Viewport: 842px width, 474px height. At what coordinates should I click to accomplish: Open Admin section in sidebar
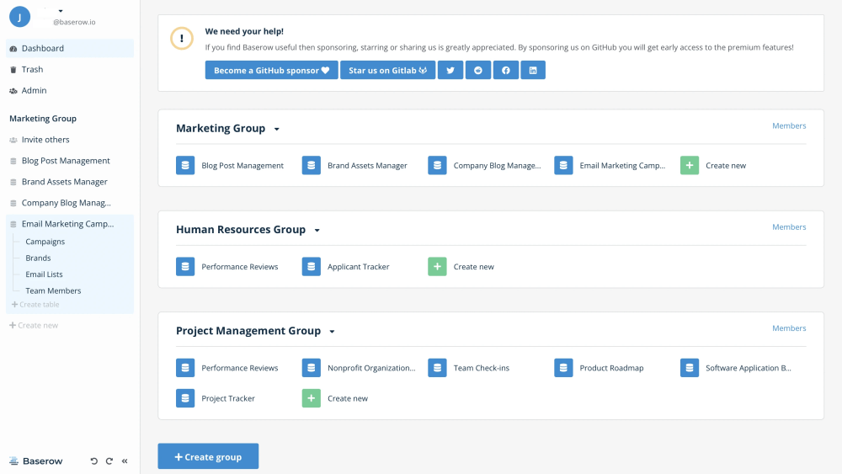tap(34, 91)
